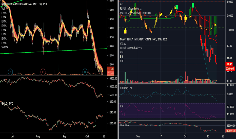Select the TSX, TSX legend on left chart

coord(6,80)
